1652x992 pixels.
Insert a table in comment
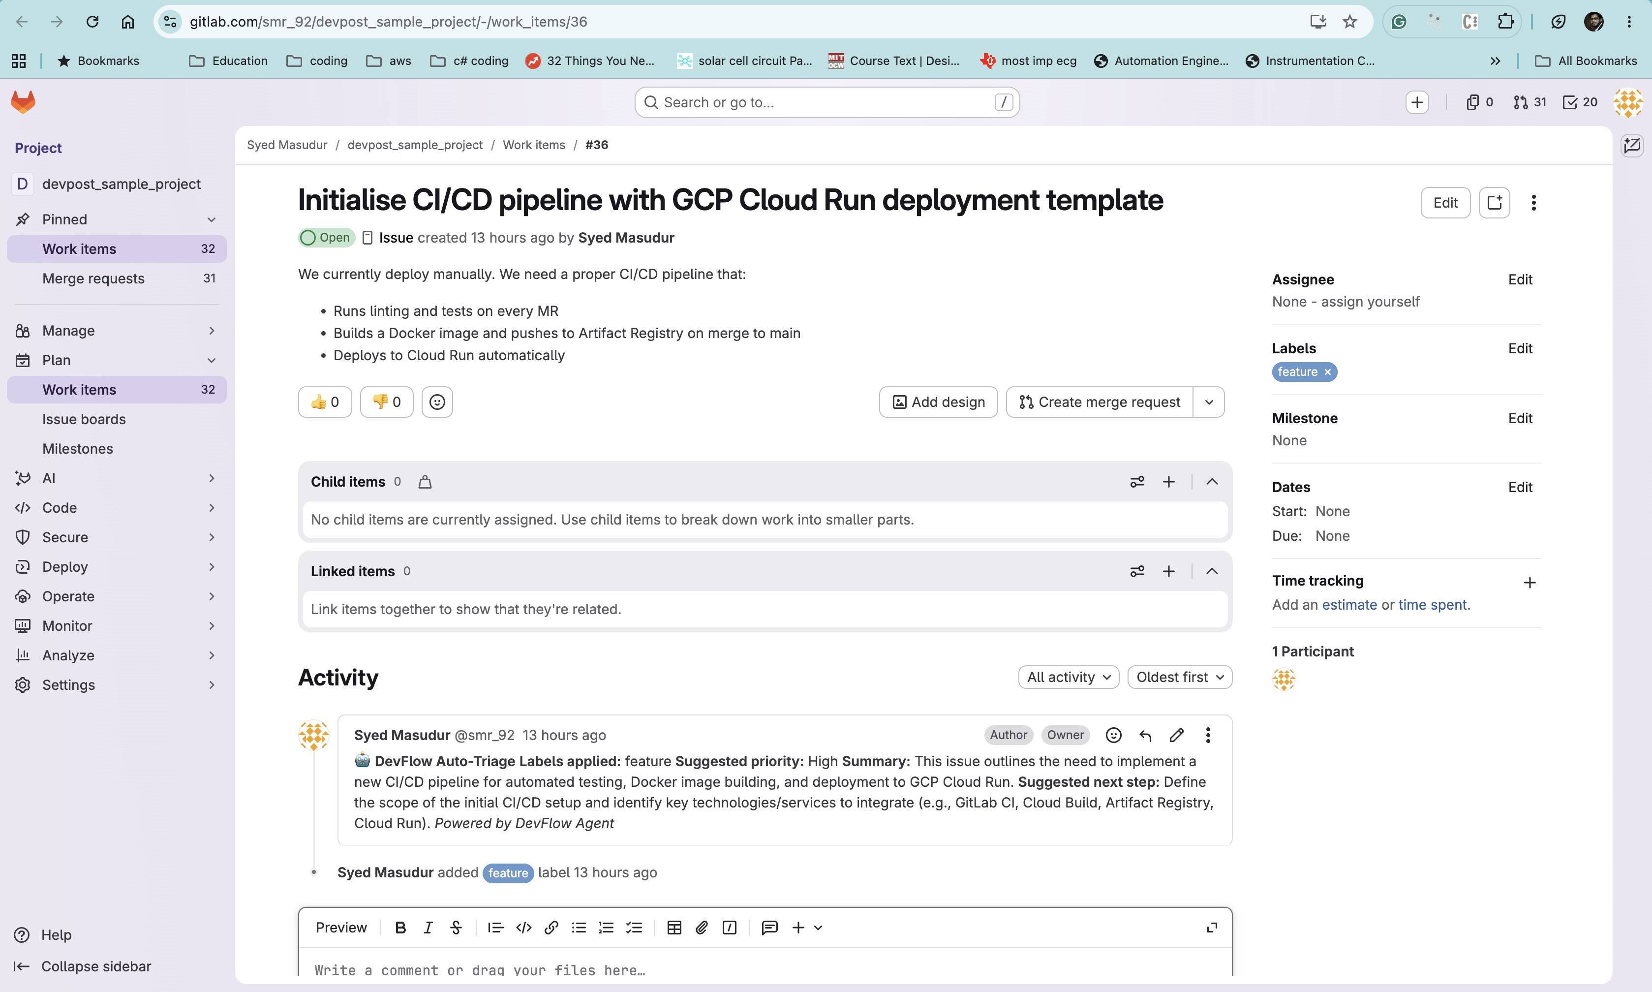(x=674, y=928)
